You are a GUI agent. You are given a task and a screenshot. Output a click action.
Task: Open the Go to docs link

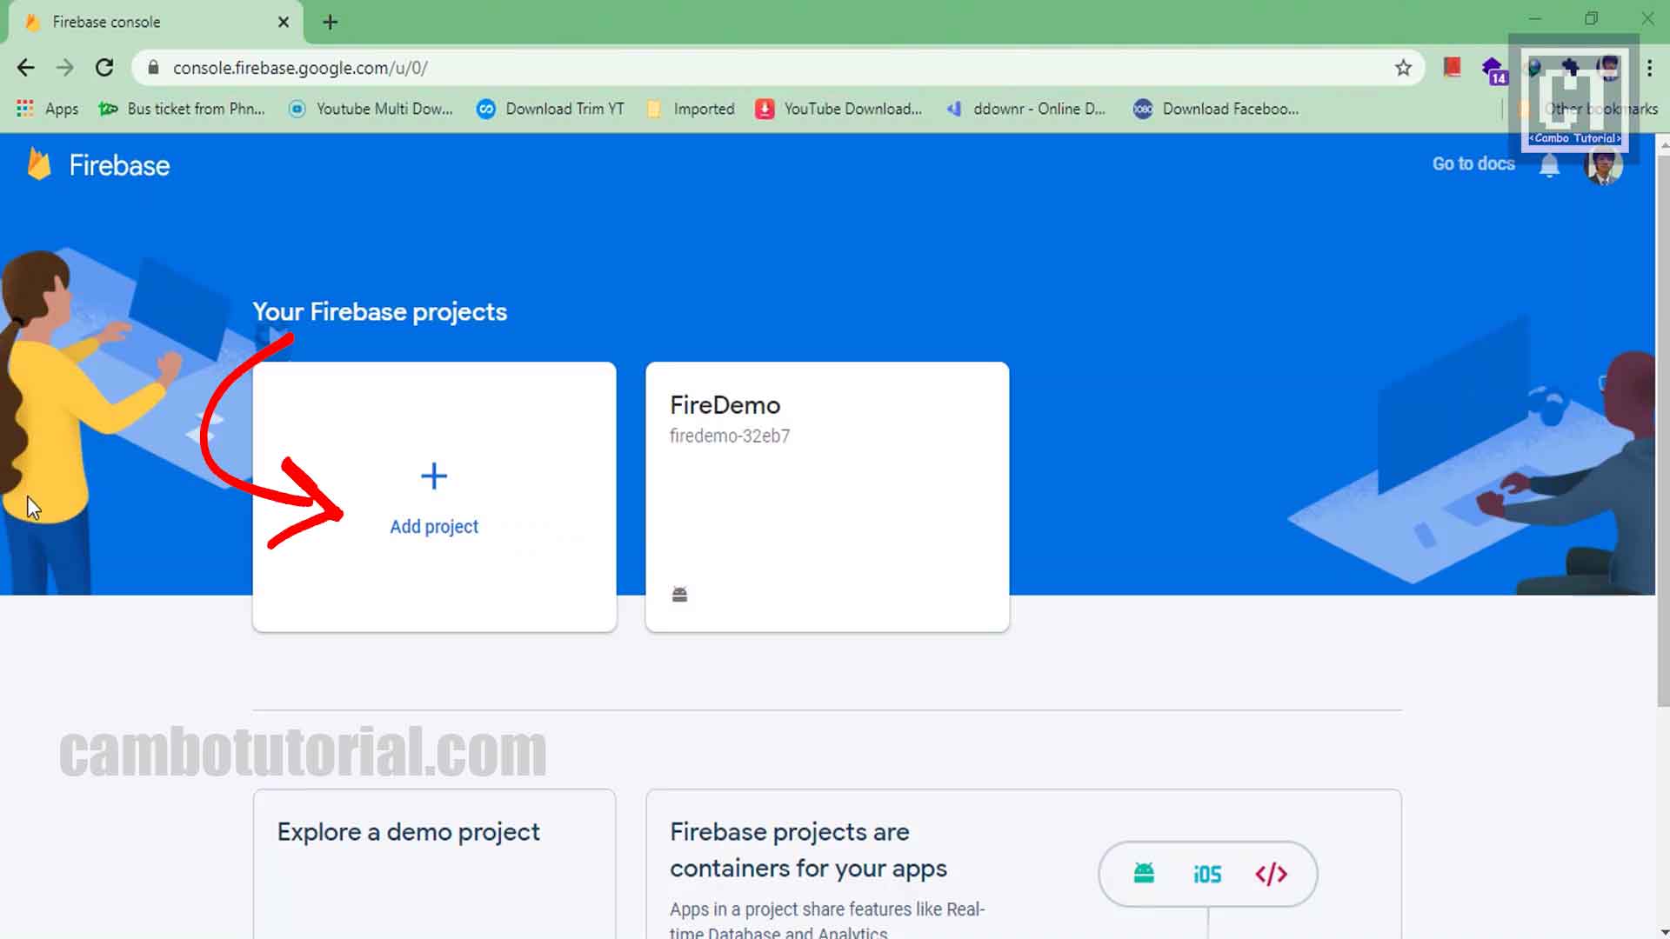pos(1473,163)
